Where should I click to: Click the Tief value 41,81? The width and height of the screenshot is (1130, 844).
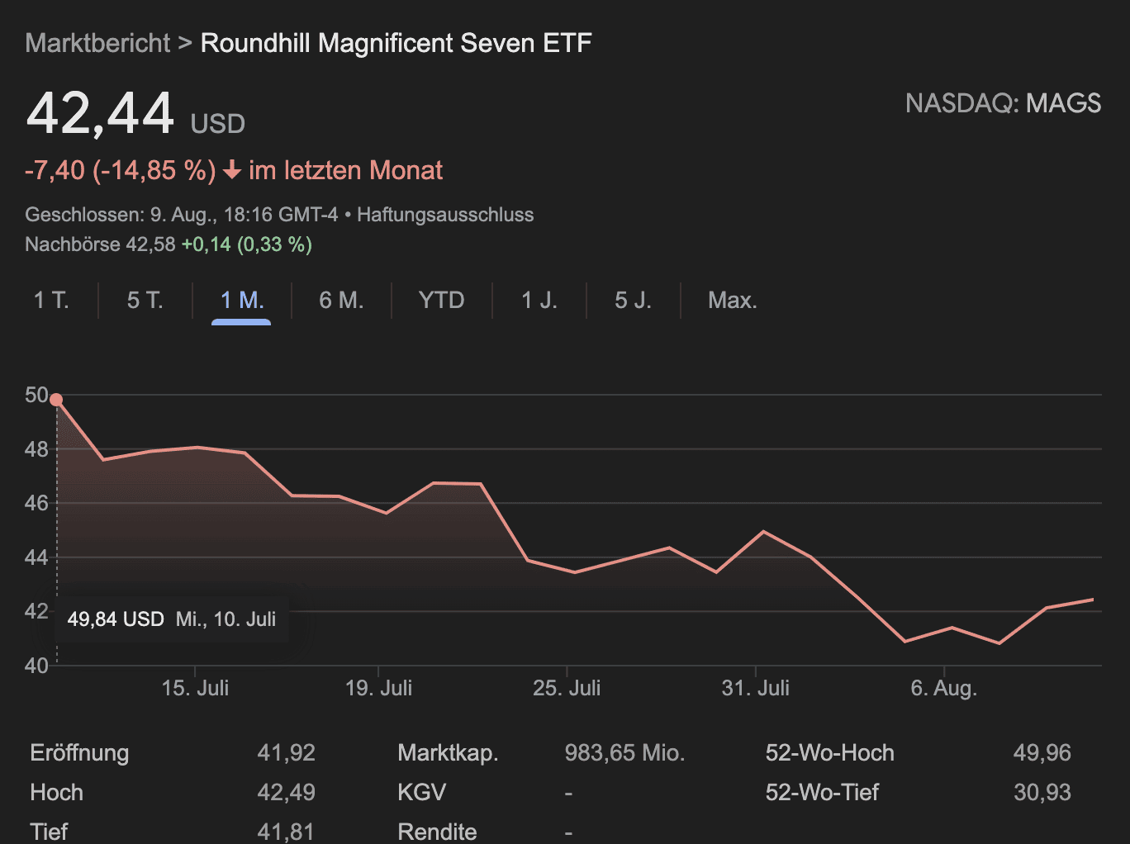(287, 832)
